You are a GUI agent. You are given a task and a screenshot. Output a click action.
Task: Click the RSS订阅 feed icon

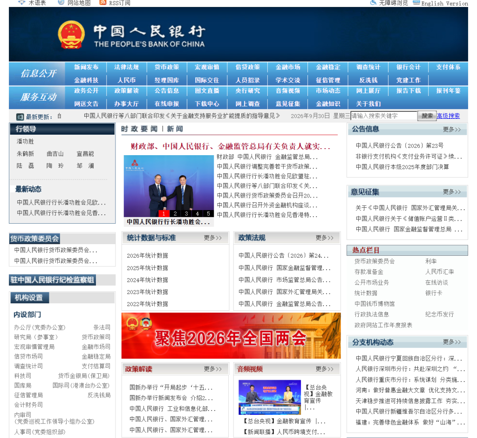coord(103,3)
